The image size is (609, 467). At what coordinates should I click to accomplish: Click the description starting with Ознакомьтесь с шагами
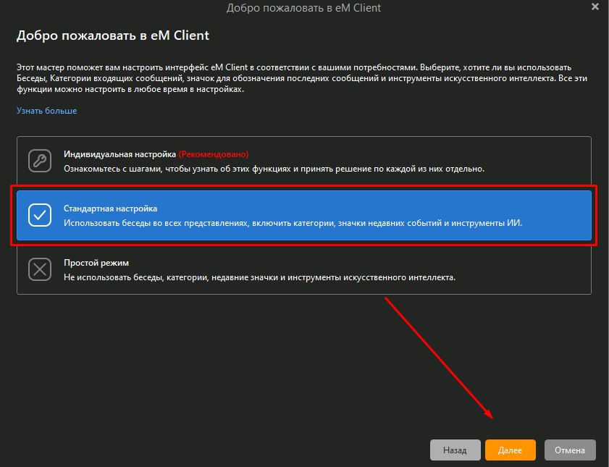274,169
